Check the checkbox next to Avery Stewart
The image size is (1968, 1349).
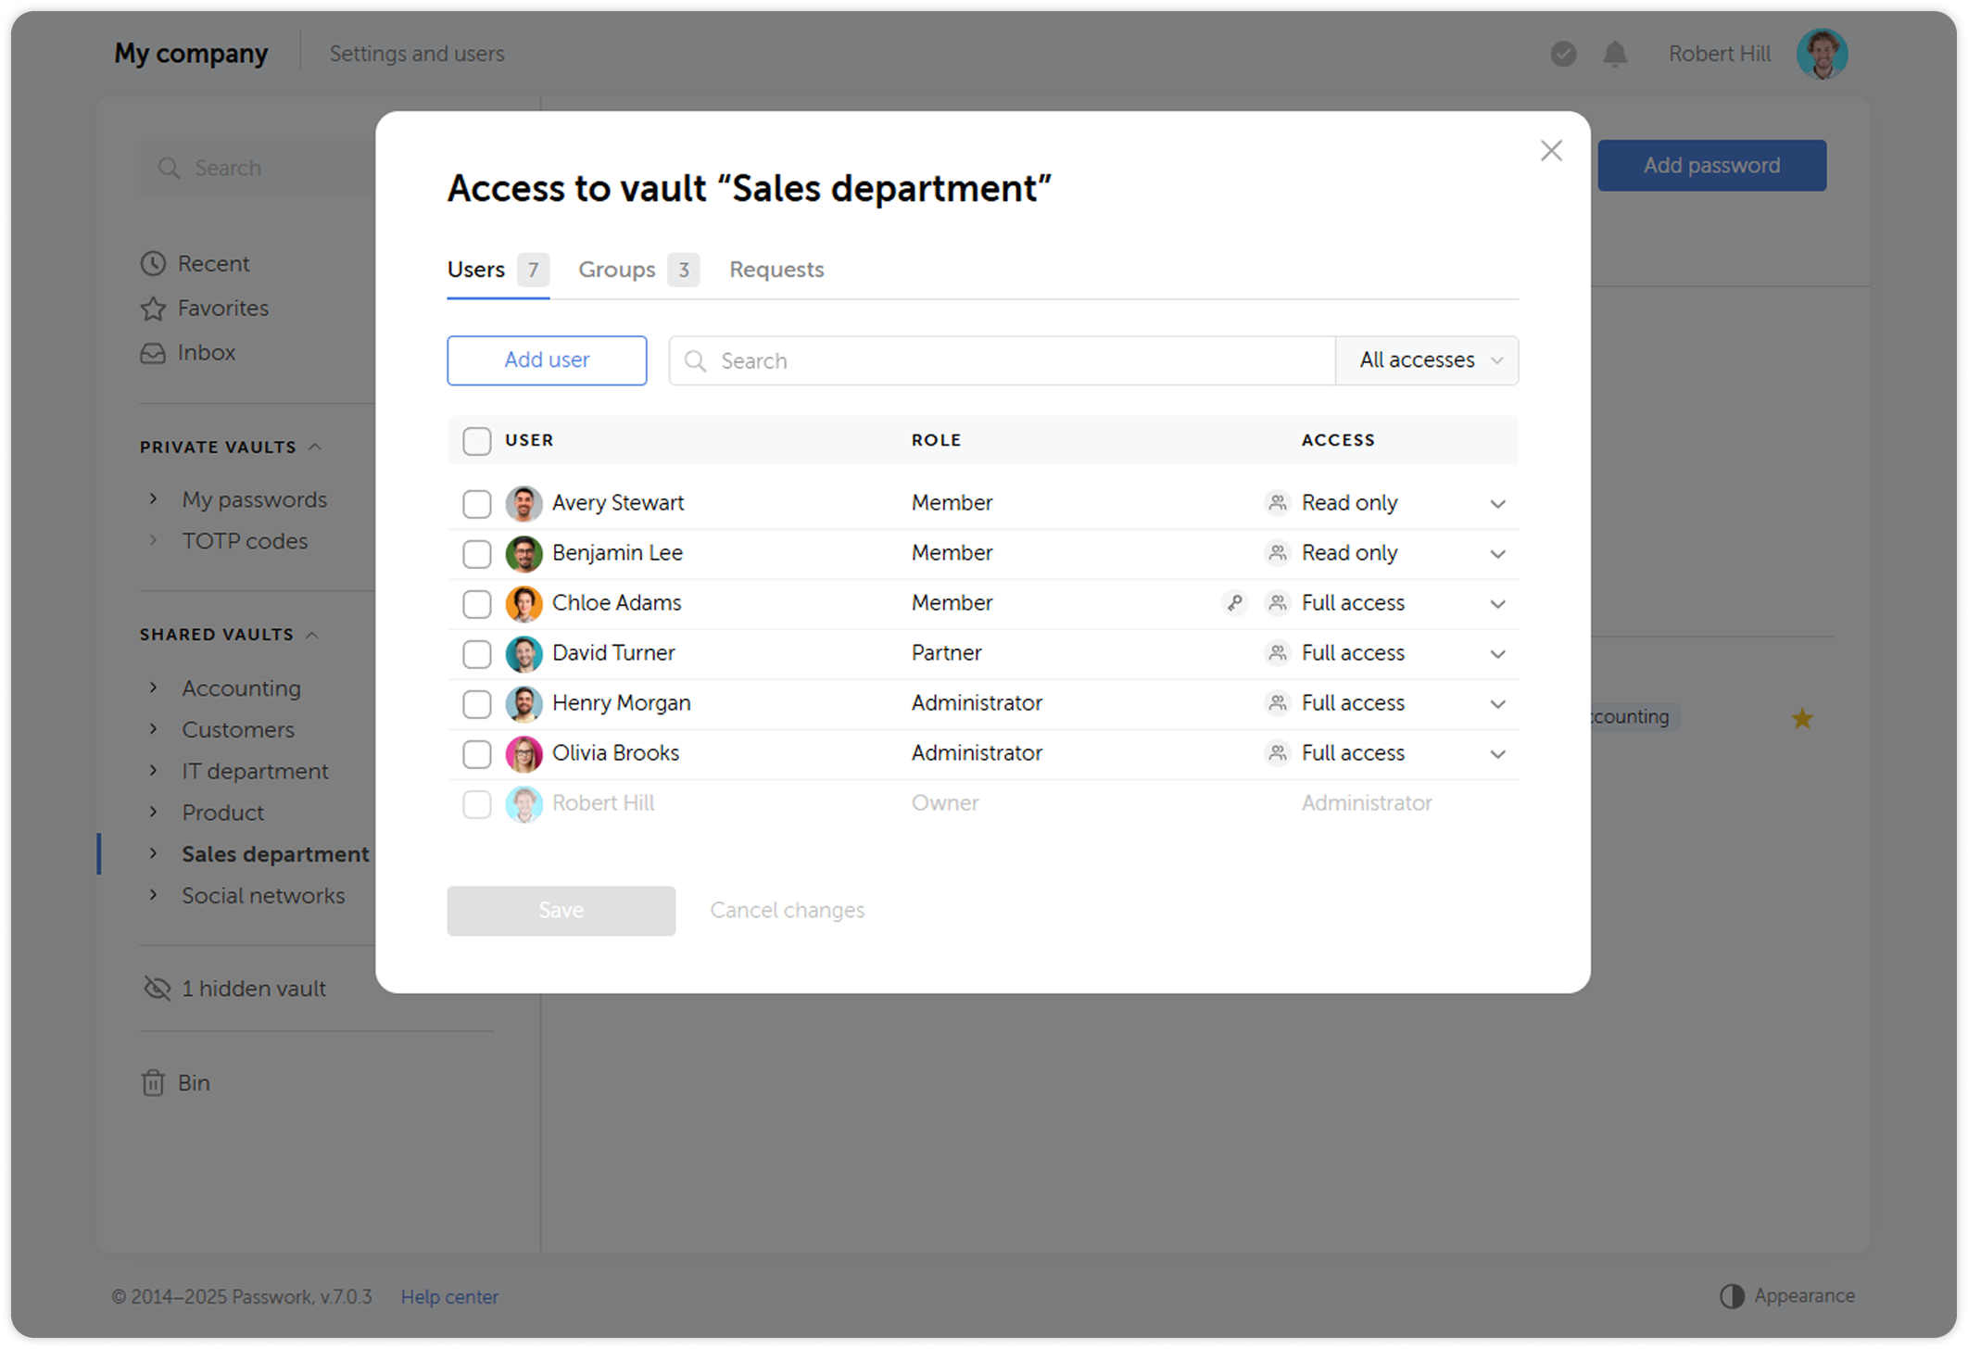[476, 503]
